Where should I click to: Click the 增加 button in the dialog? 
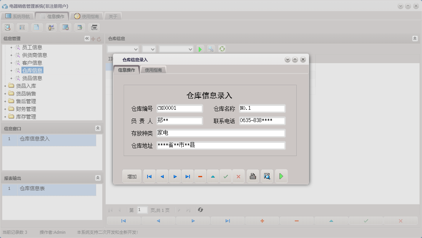pyautogui.click(x=132, y=176)
